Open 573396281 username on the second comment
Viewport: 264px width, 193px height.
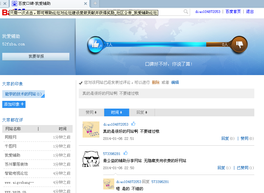pos(112,154)
